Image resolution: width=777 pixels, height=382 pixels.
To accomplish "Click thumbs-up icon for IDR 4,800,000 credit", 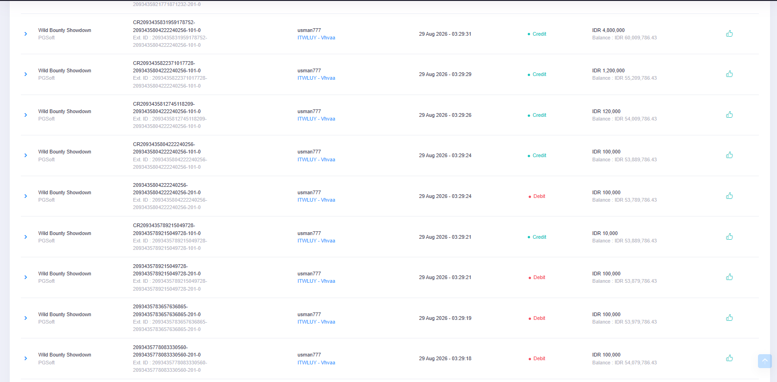I will pyautogui.click(x=729, y=33).
